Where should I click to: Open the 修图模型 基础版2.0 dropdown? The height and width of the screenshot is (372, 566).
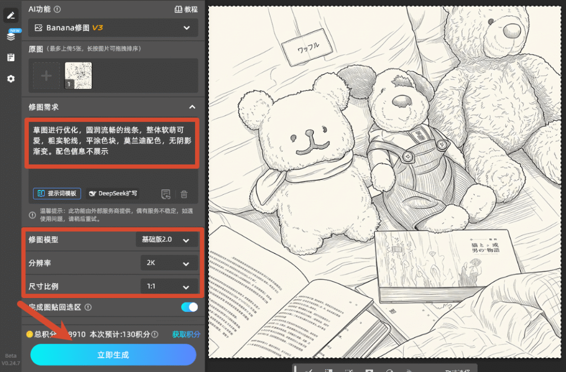tap(167, 240)
